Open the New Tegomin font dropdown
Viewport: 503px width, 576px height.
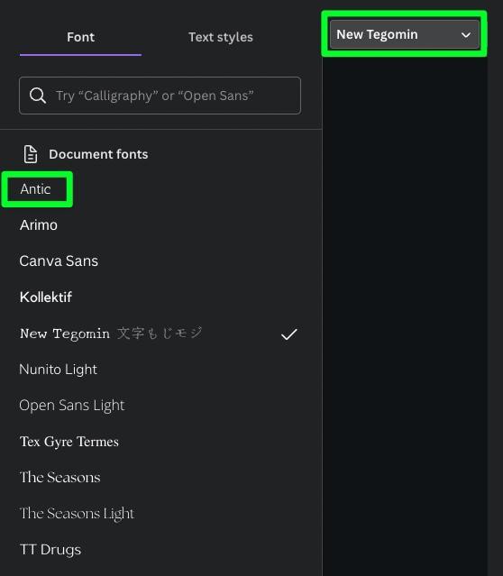click(405, 34)
